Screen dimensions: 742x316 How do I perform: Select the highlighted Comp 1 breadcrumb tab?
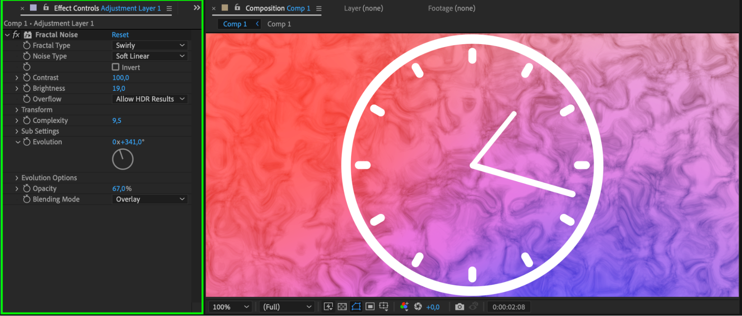(235, 24)
